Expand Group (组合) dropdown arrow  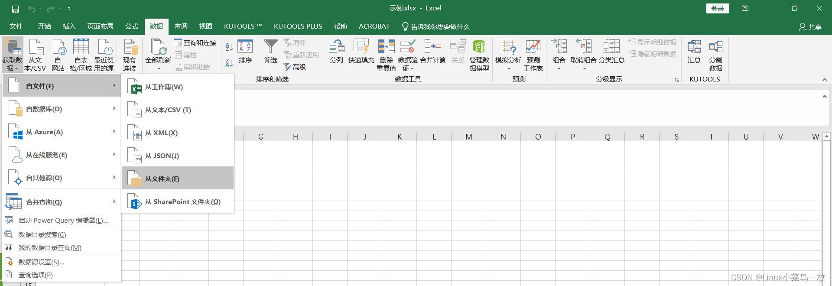point(559,68)
